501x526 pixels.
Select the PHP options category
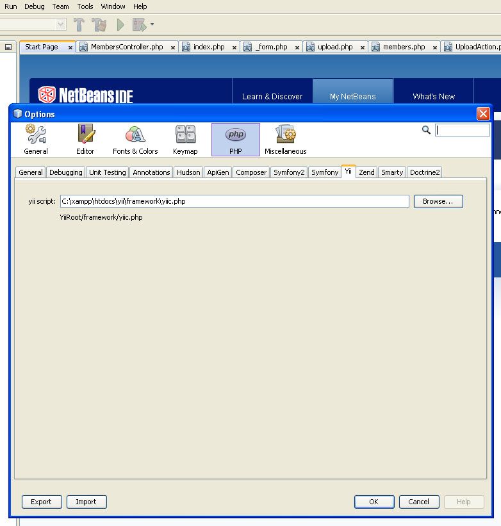point(235,140)
